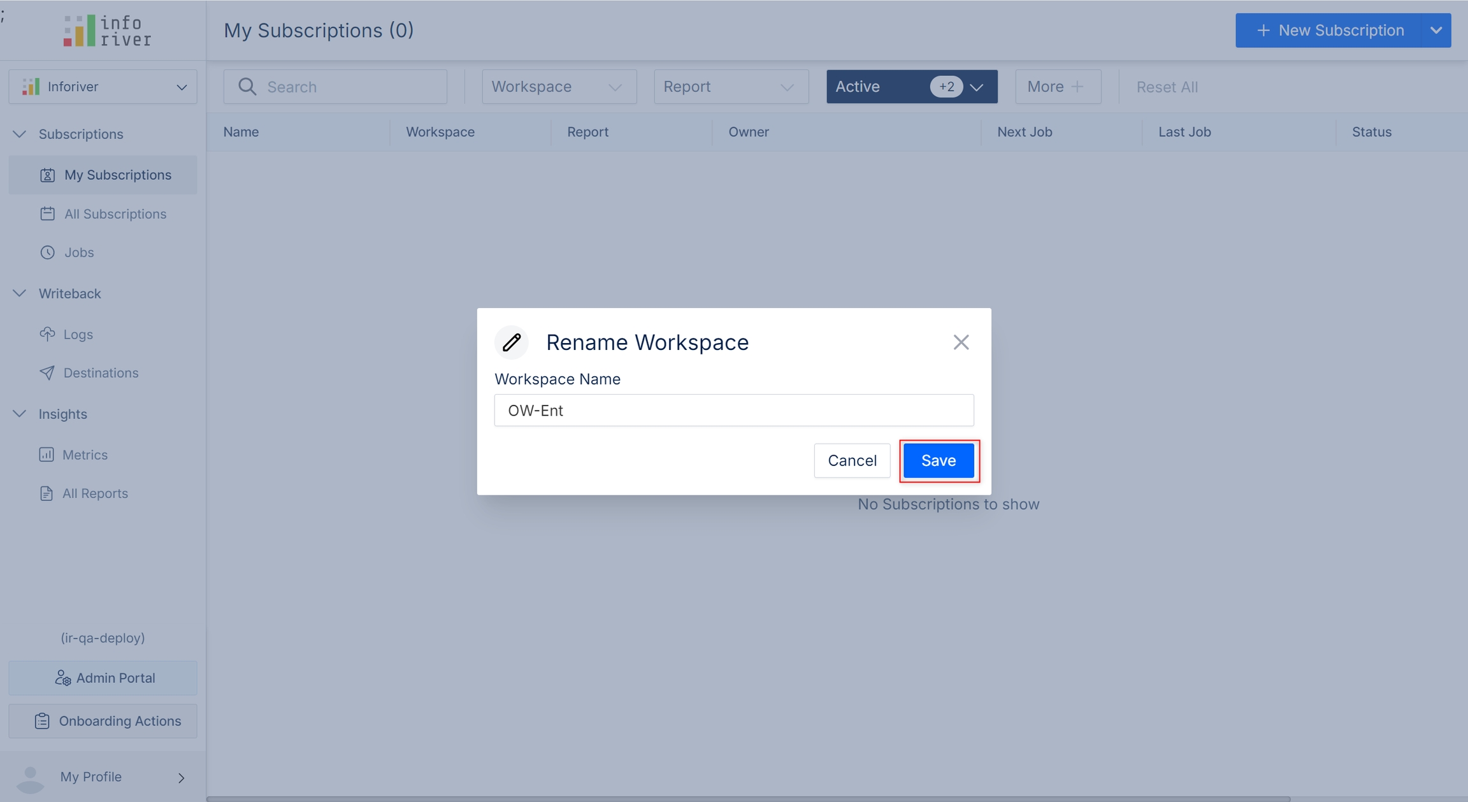
Task: Open the Admin Portal
Action: [x=103, y=678]
